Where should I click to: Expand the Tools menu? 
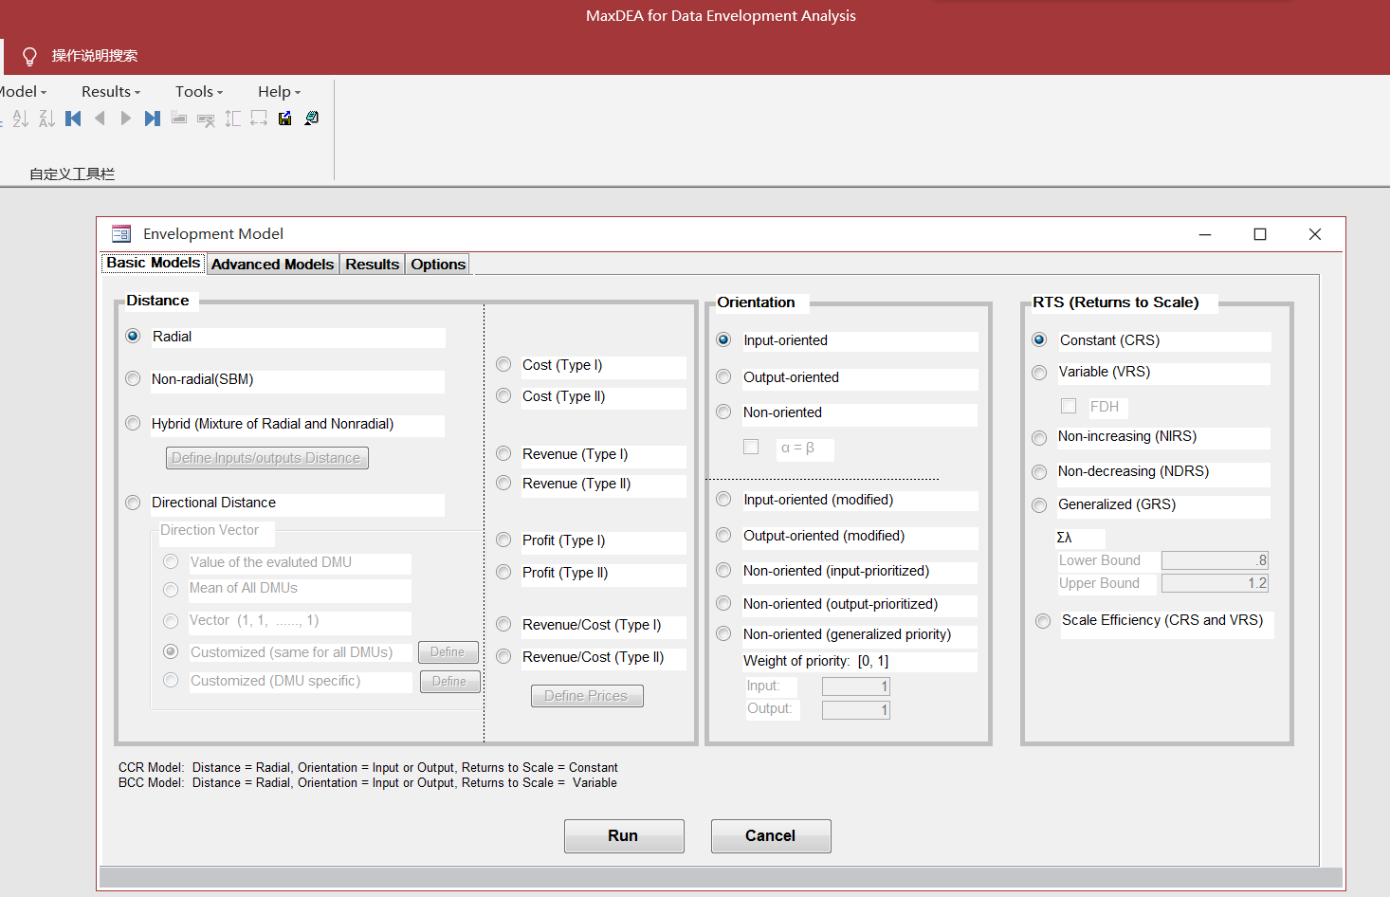pyautogui.click(x=198, y=92)
